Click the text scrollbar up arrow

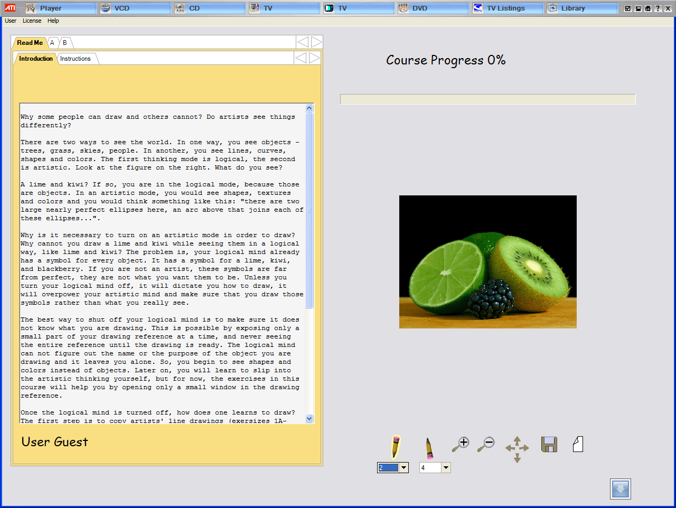coord(309,108)
